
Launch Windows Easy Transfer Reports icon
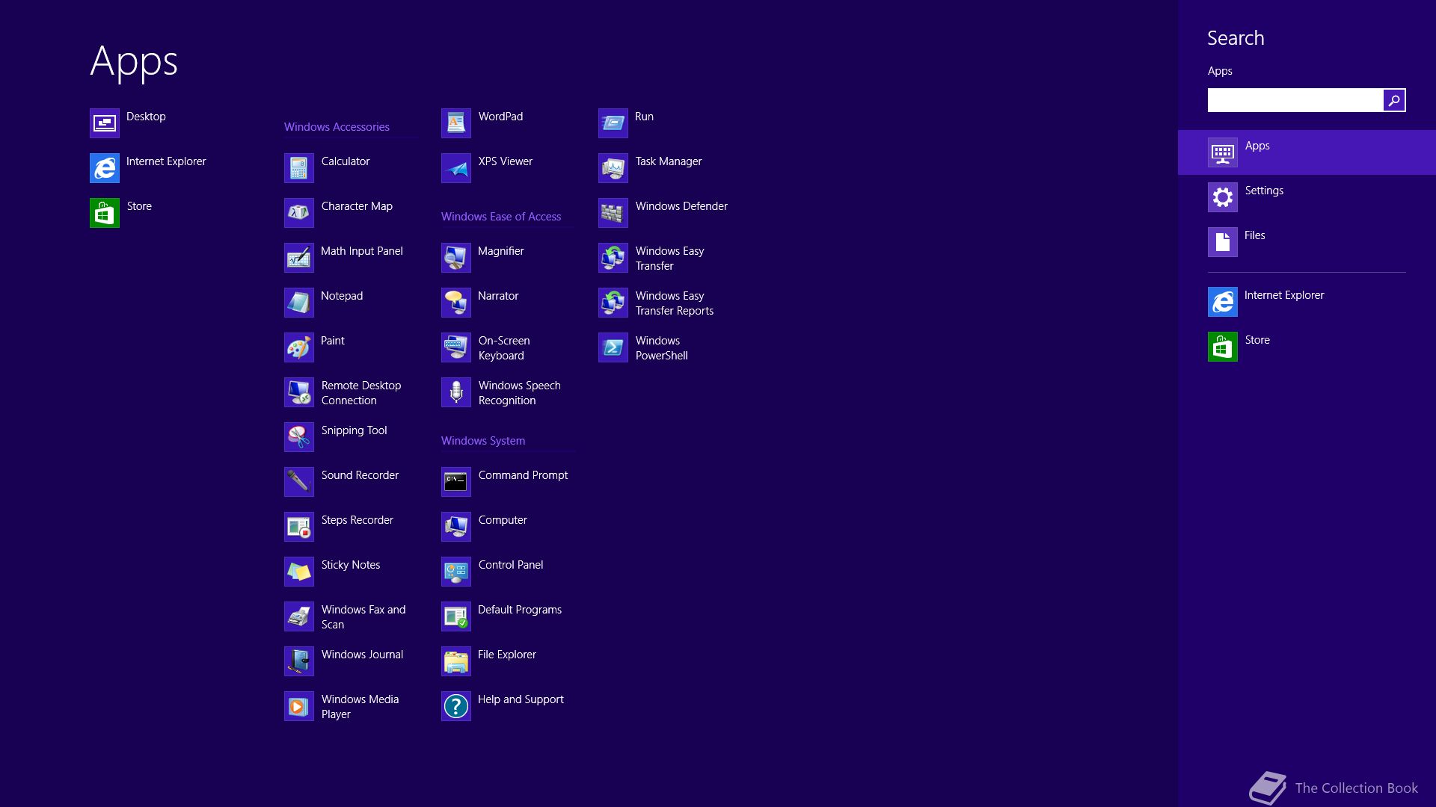click(x=613, y=303)
